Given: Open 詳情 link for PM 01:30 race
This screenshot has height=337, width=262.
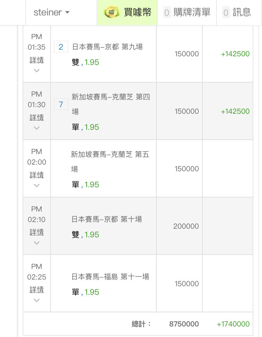Looking at the screenshot, I should tap(37, 118).
